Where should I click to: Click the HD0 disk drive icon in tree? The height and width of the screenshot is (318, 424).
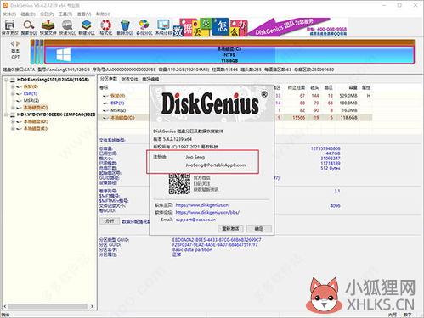click(x=13, y=80)
